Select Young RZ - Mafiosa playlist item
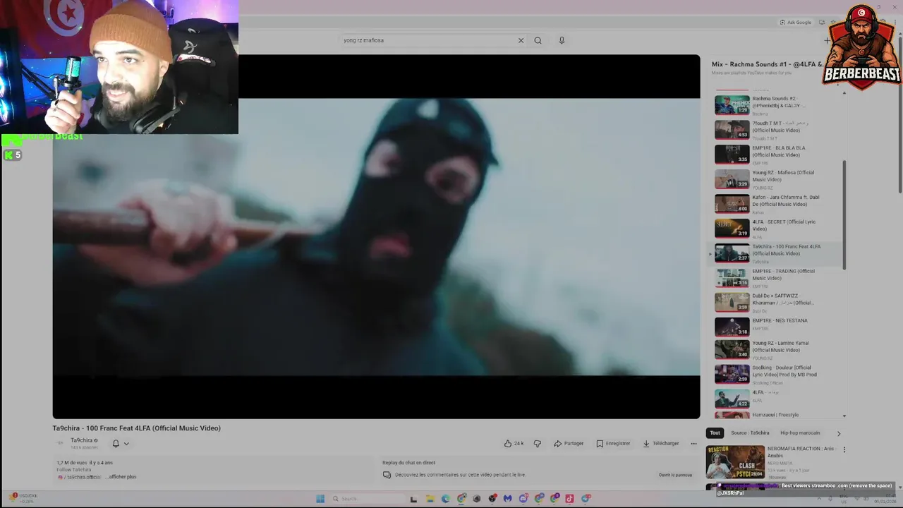903x508 pixels. pos(775,179)
